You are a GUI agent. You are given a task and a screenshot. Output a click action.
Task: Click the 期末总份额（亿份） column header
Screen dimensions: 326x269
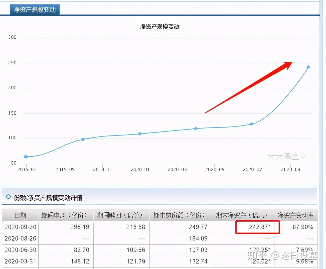tap(180, 215)
